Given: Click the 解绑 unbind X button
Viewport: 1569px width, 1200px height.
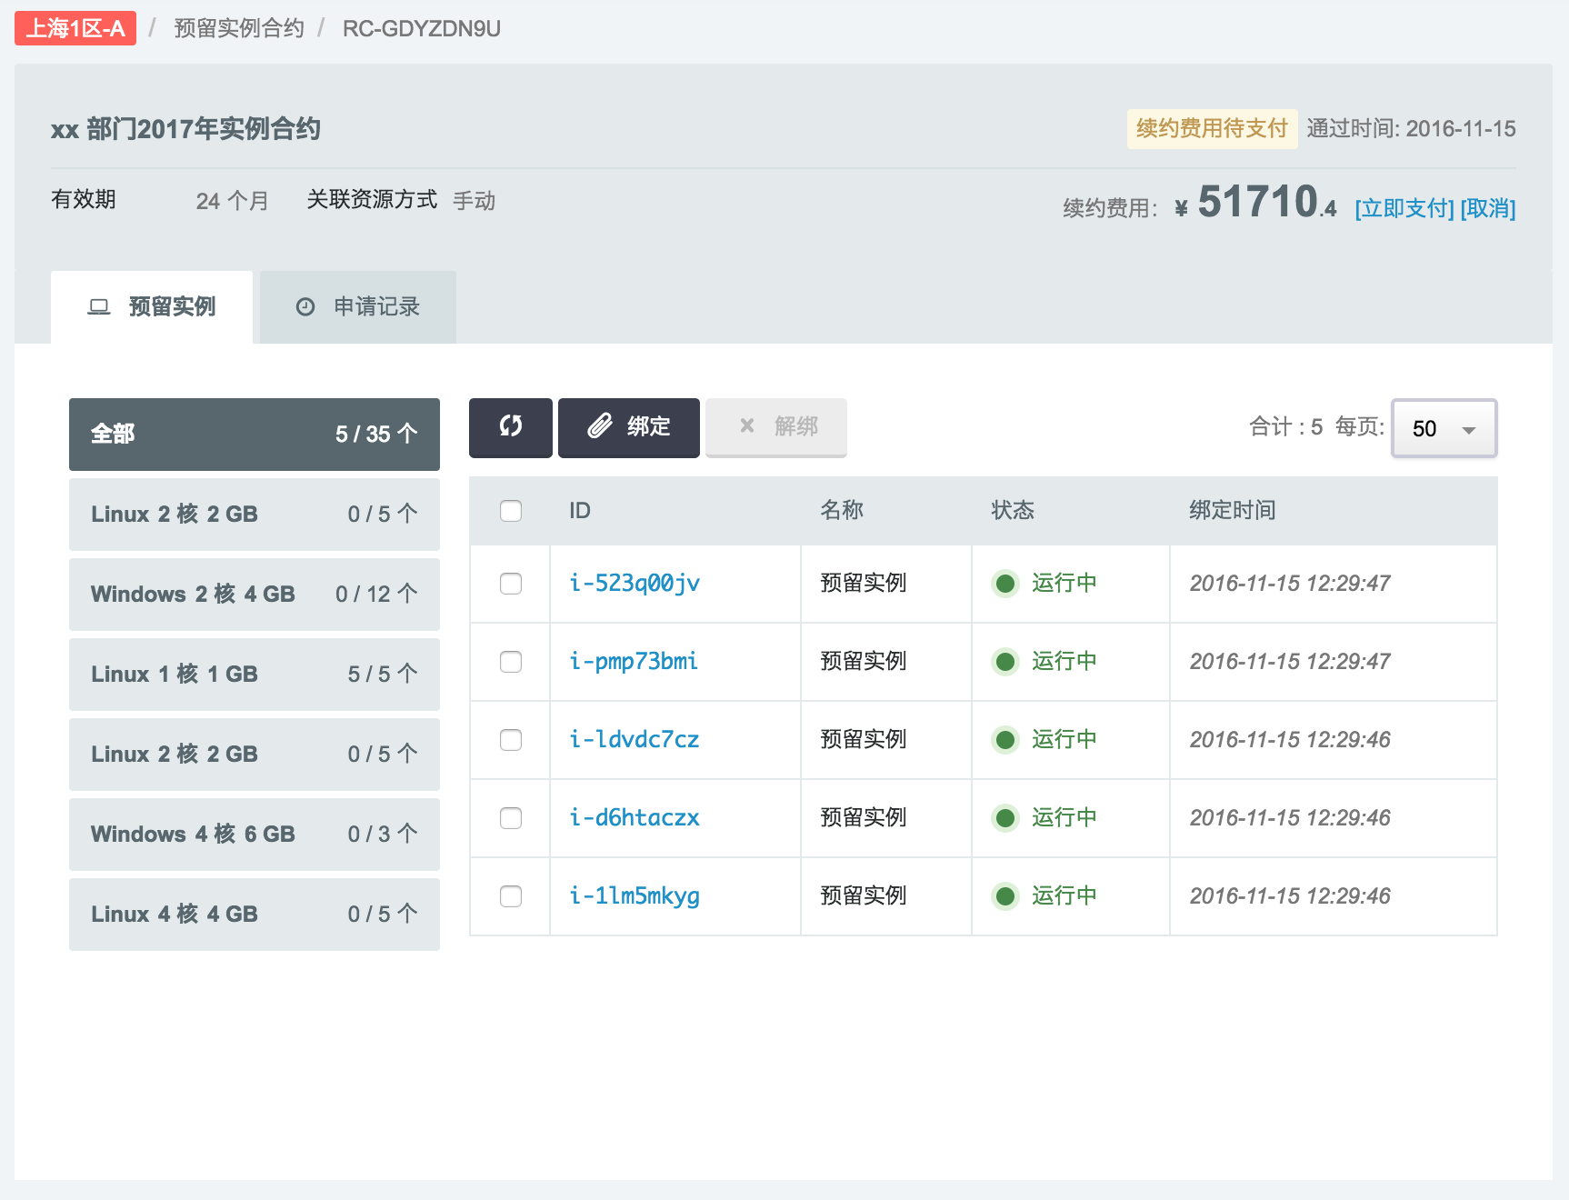Looking at the screenshot, I should click(x=775, y=427).
